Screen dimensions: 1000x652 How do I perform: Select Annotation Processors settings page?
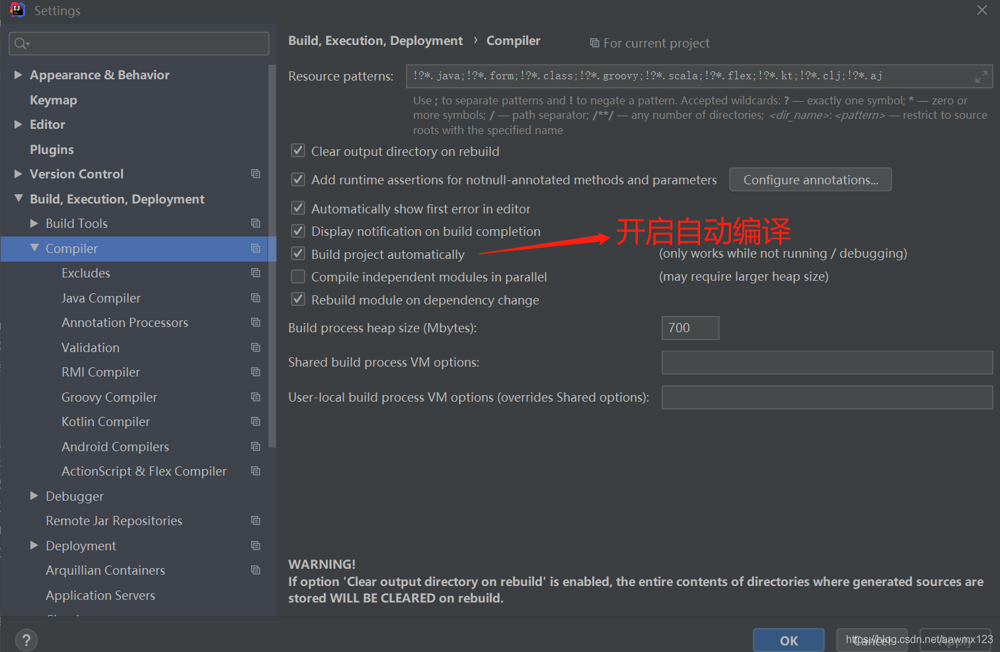pos(125,322)
